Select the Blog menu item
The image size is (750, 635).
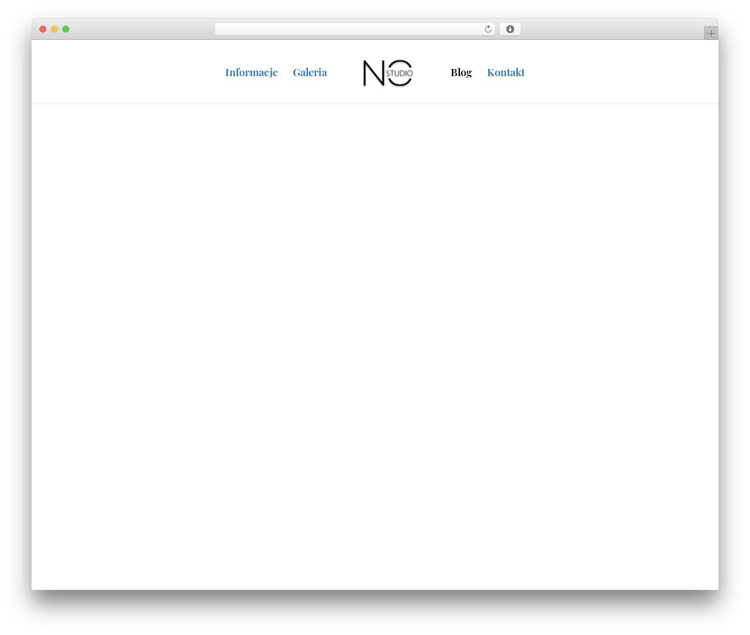click(x=461, y=73)
